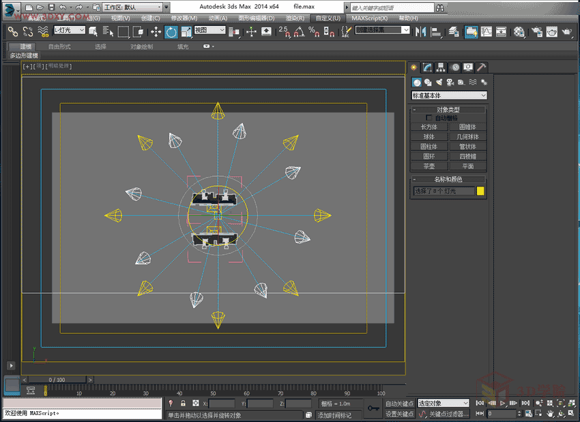Toggle 自动关键点 auto key mode
580x422 pixels.
(398, 404)
